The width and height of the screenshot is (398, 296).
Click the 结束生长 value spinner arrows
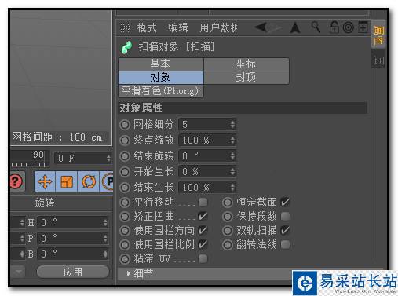(x=232, y=187)
